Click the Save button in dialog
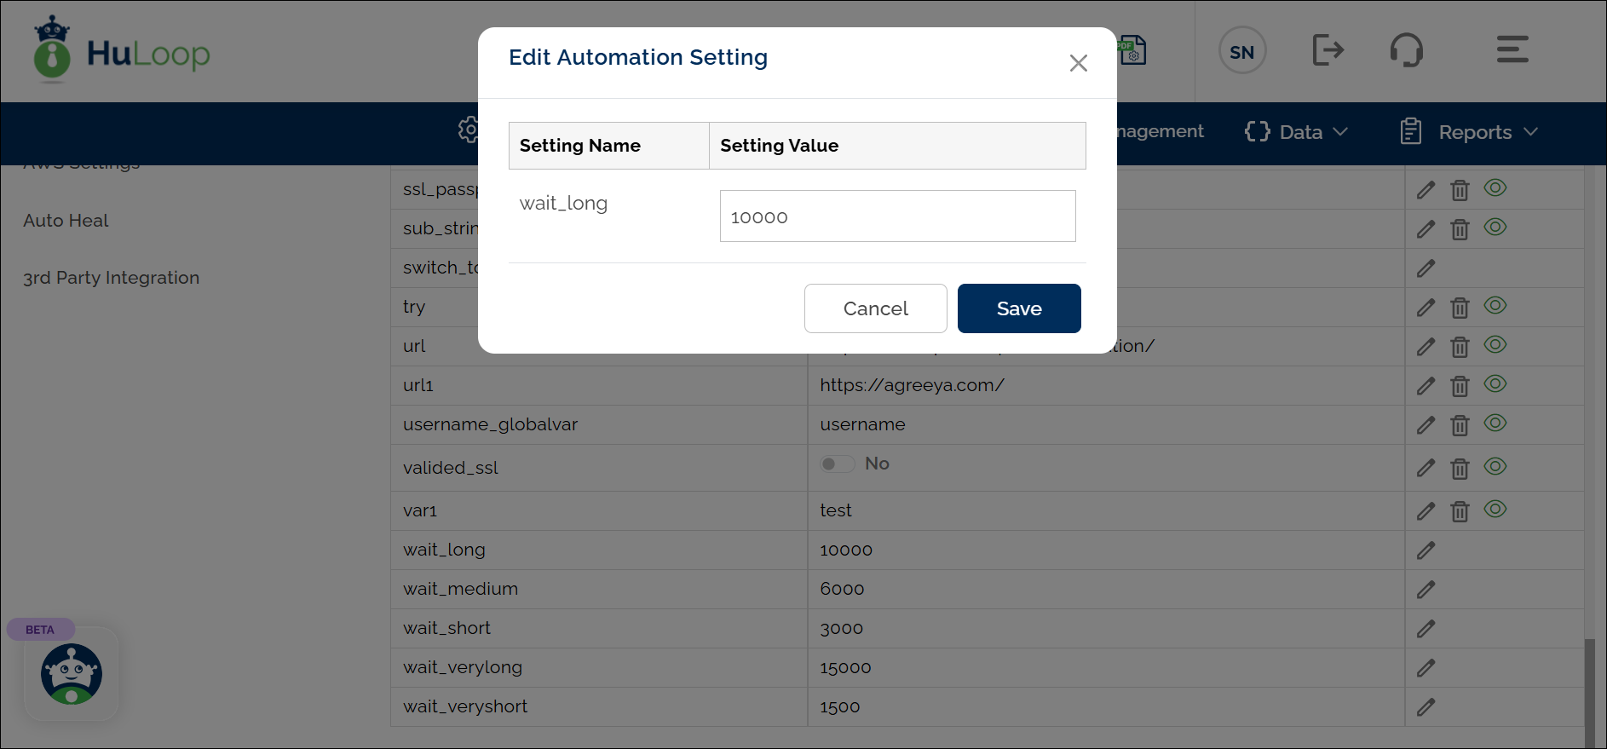The width and height of the screenshot is (1607, 749). tap(1019, 308)
